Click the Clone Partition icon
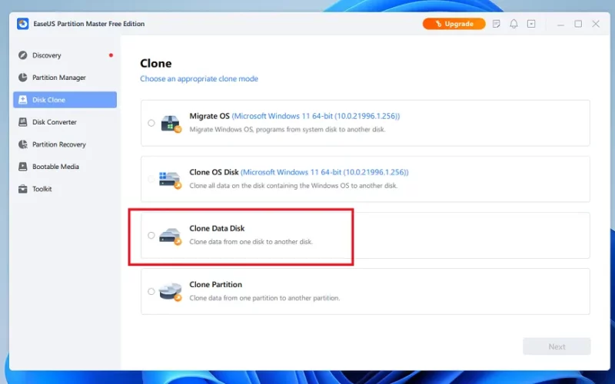 (x=170, y=293)
